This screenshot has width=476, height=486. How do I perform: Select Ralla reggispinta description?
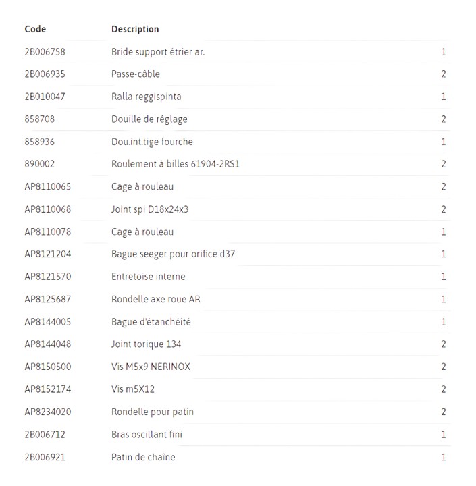[147, 97]
